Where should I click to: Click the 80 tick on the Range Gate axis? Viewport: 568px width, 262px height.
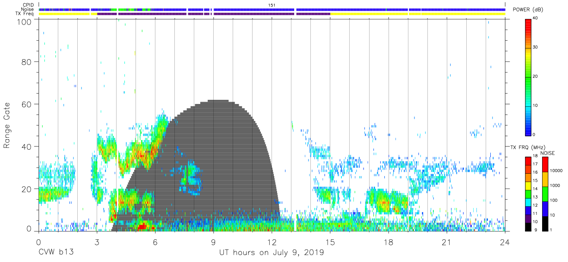coord(27,61)
